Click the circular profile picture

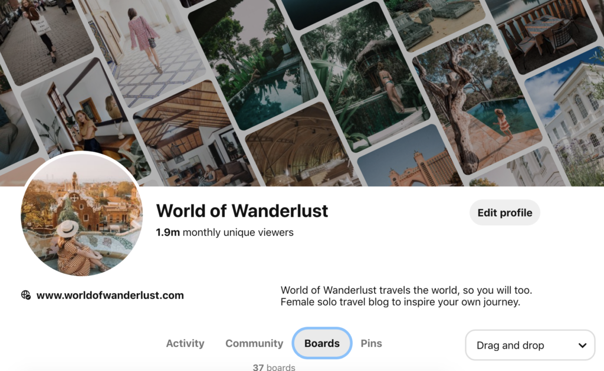pos(81,215)
